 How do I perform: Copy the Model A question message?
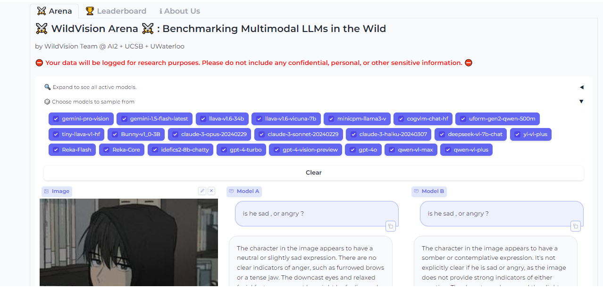point(390,226)
